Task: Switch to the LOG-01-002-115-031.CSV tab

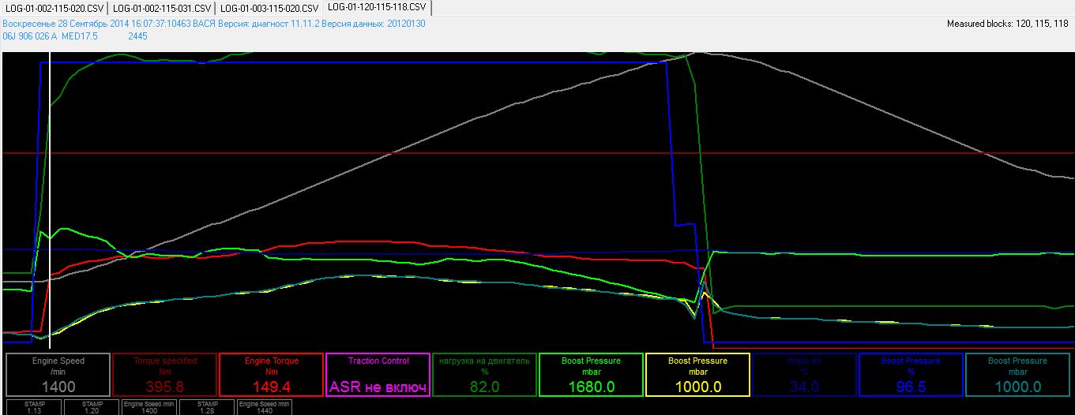Action: (161, 7)
